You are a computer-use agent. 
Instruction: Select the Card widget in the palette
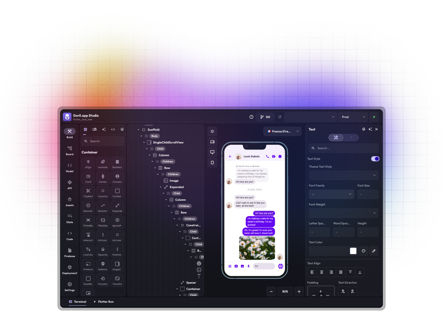click(88, 178)
